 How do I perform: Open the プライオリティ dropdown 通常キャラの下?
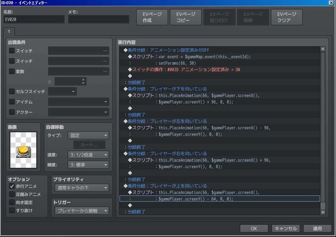point(82,188)
